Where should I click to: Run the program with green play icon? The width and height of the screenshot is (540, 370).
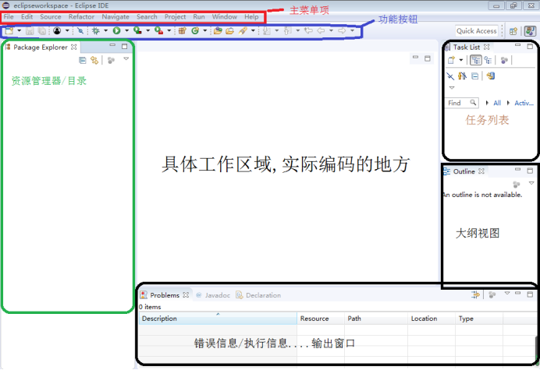117,31
